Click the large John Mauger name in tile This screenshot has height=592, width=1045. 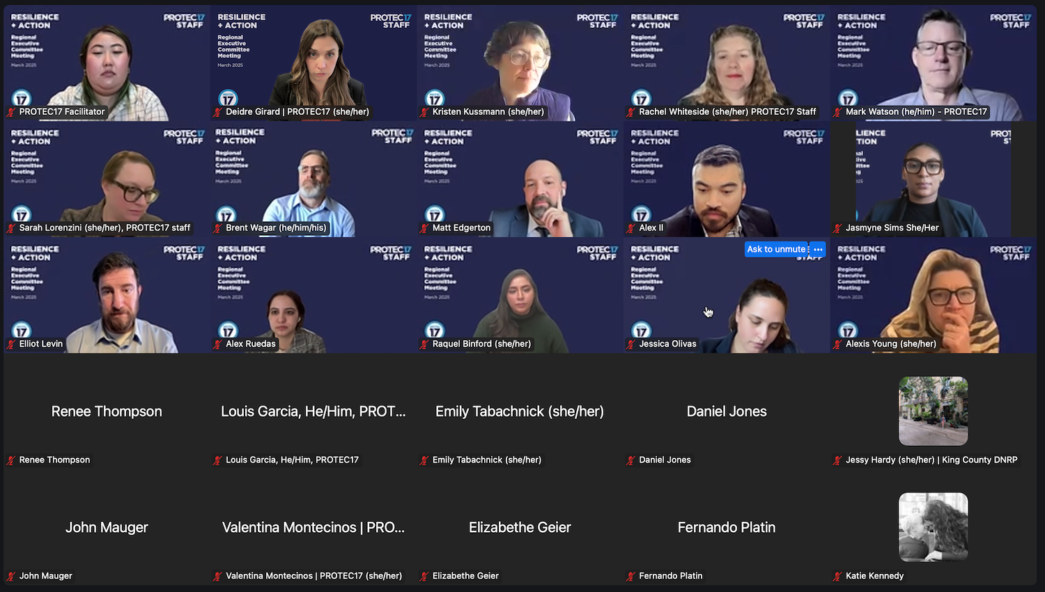tap(107, 527)
